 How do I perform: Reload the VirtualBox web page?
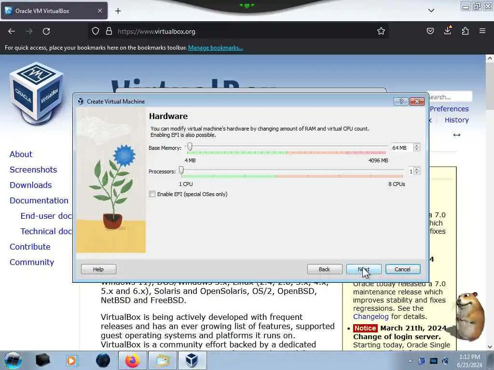tap(46, 31)
